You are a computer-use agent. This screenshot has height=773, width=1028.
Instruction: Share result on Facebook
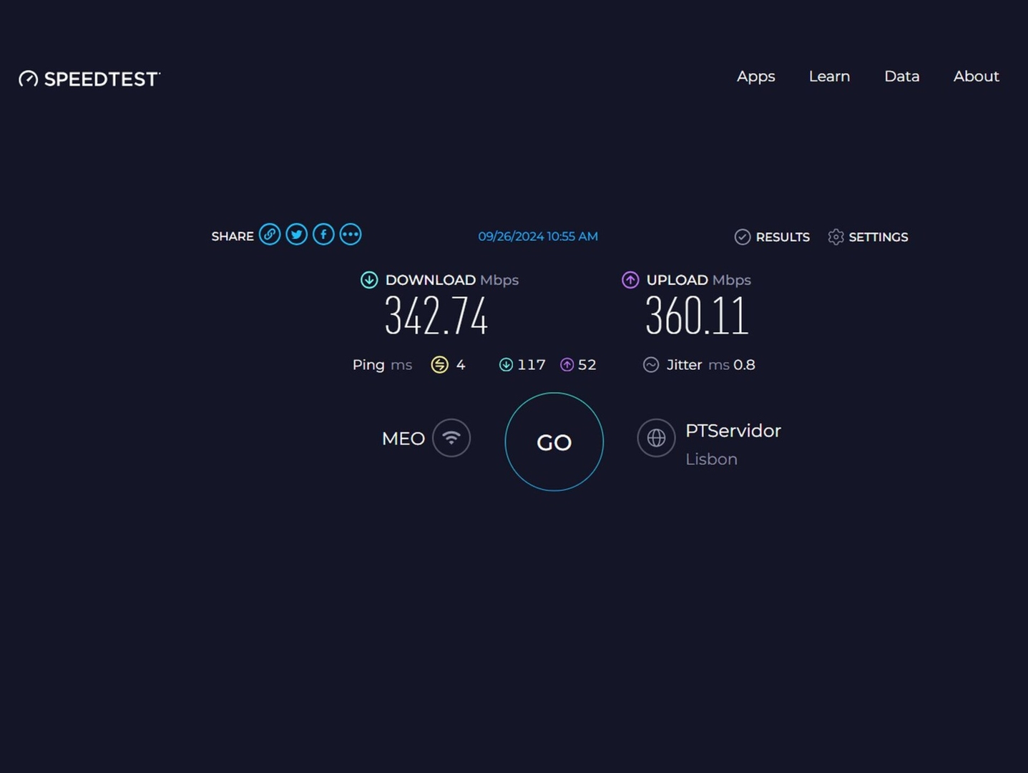point(323,235)
